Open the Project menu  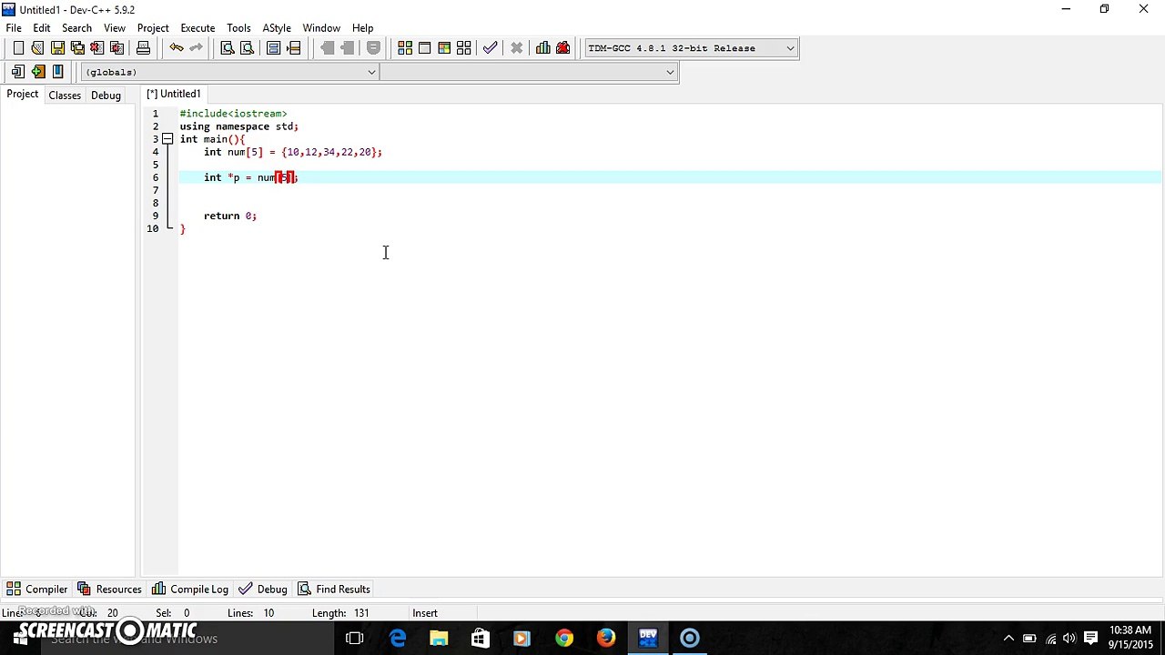pyautogui.click(x=153, y=28)
